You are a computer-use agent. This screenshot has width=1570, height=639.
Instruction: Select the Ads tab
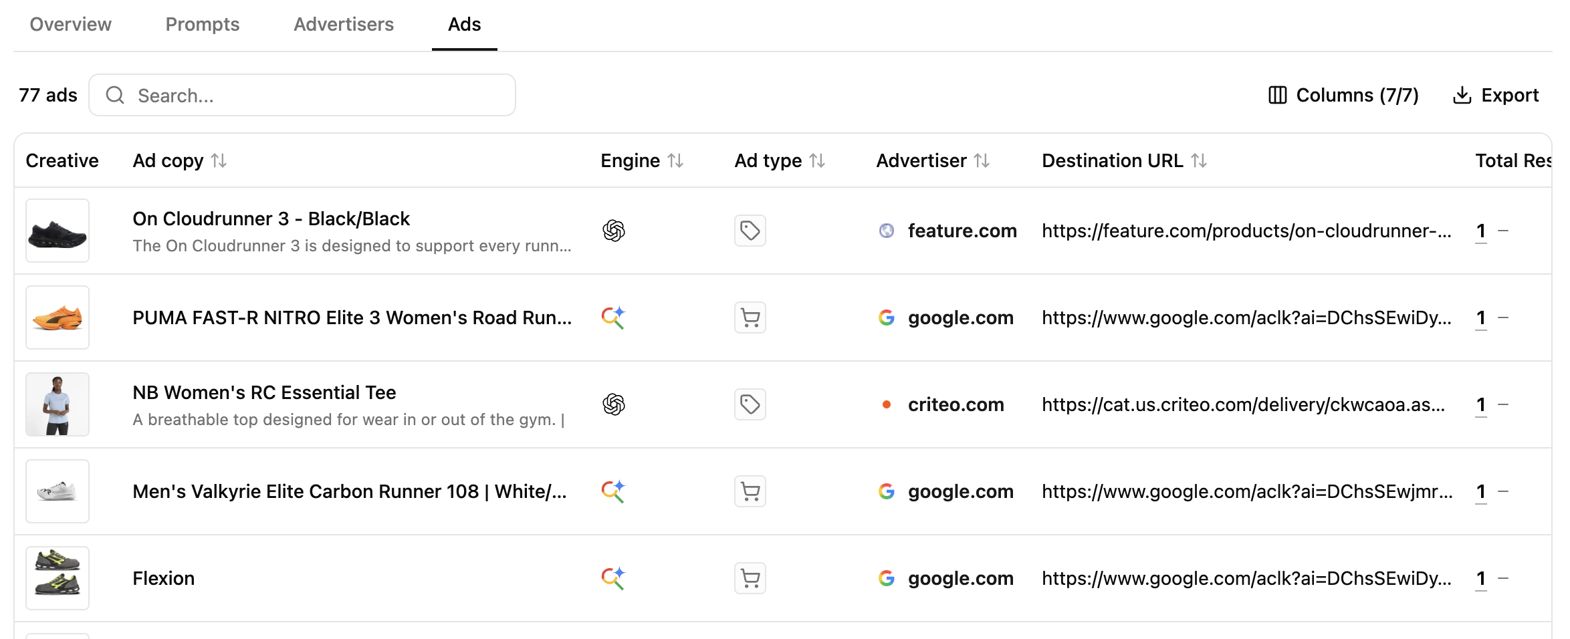tap(464, 25)
